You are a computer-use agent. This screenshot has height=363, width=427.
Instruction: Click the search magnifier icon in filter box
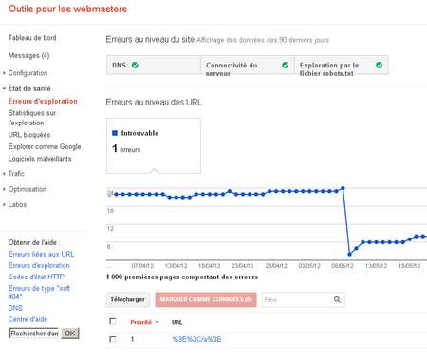pos(337,299)
